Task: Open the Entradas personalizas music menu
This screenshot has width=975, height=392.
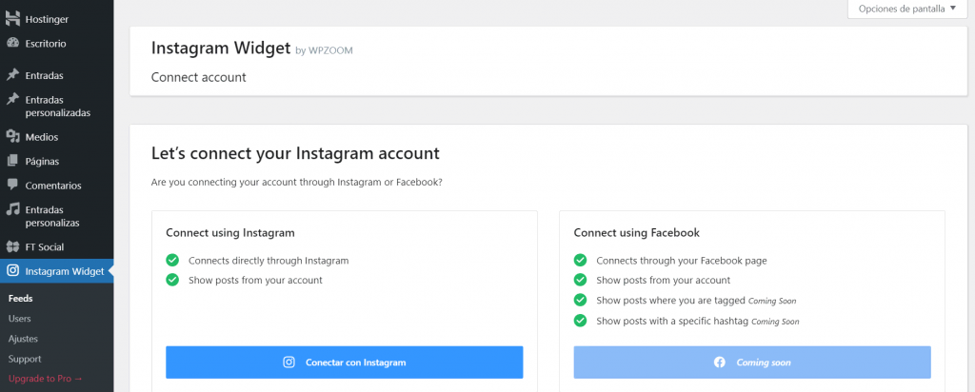Action: (x=52, y=216)
